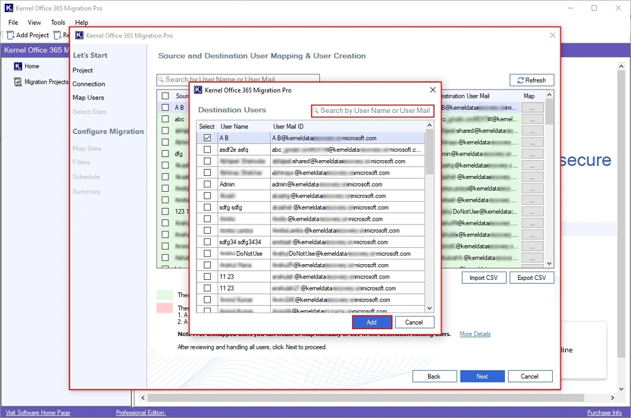Click the Kernel logo in the main title bar
This screenshot has height=418, width=631.
click(8, 8)
